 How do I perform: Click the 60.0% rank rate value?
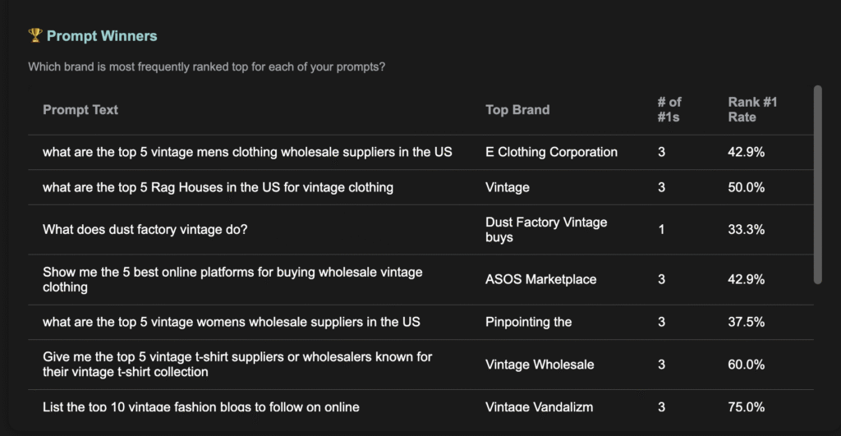pyautogui.click(x=746, y=365)
